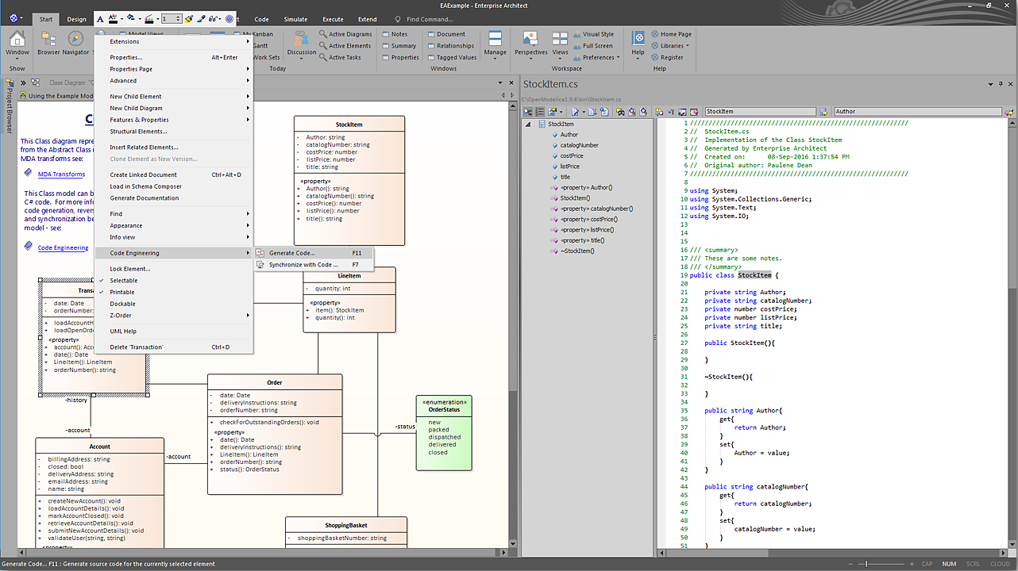Screen dimensions: 1018x571
Task: Click the Generate Code icon in submenu
Action: click(x=260, y=253)
